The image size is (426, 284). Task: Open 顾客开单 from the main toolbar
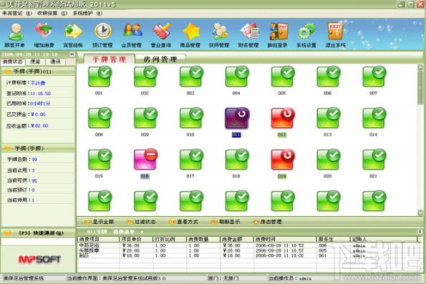[16, 35]
